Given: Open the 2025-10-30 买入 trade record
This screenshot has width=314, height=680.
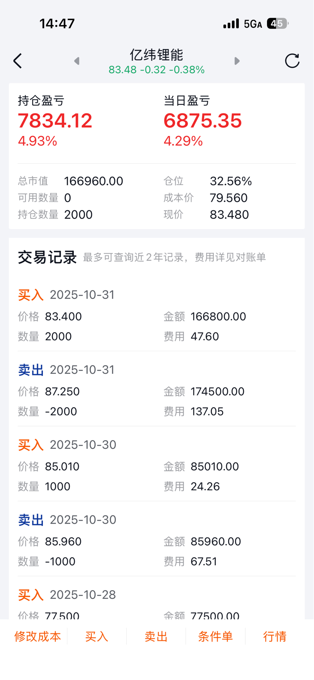Looking at the screenshot, I should click(157, 466).
